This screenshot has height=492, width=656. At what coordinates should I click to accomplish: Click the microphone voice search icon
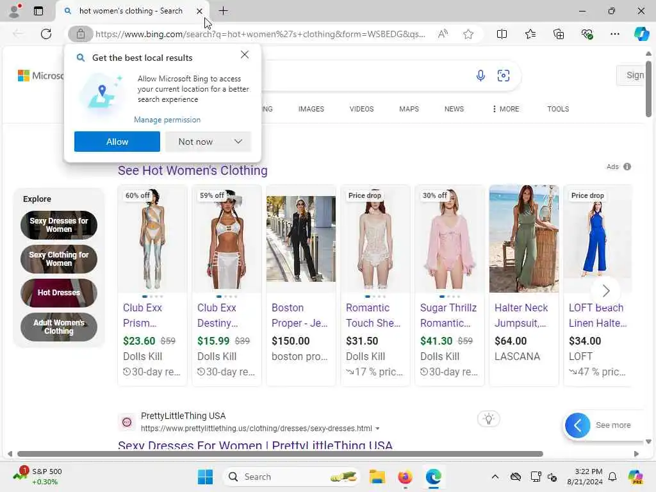480,76
